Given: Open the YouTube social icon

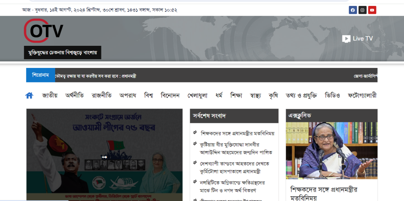Looking at the screenshot, I should click(372, 10).
